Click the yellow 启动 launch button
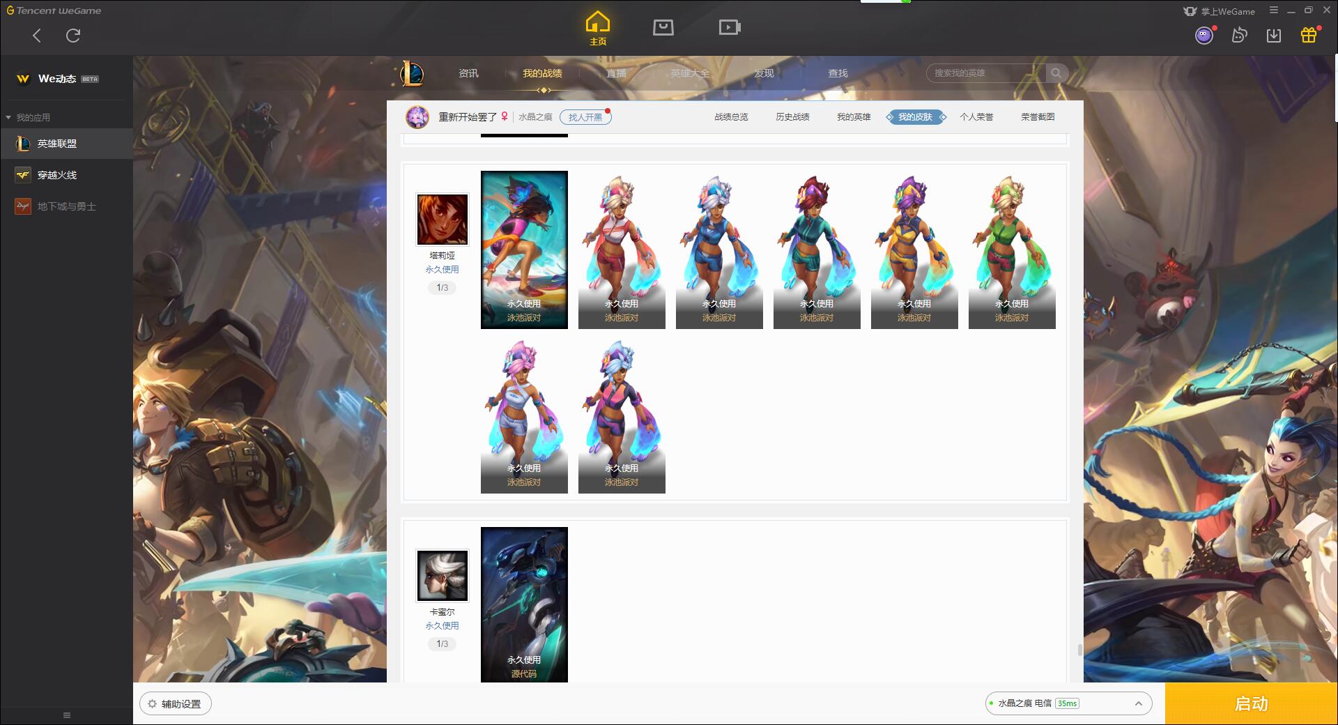The width and height of the screenshot is (1338, 725). click(x=1252, y=703)
